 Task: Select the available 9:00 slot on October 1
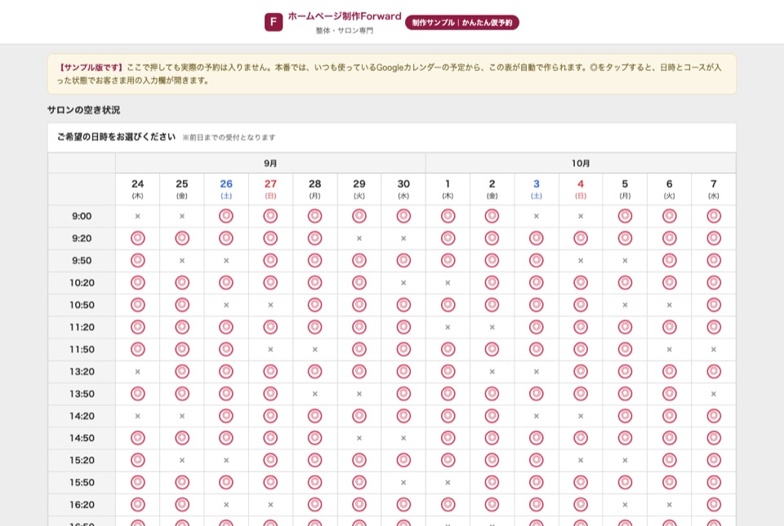(x=448, y=216)
